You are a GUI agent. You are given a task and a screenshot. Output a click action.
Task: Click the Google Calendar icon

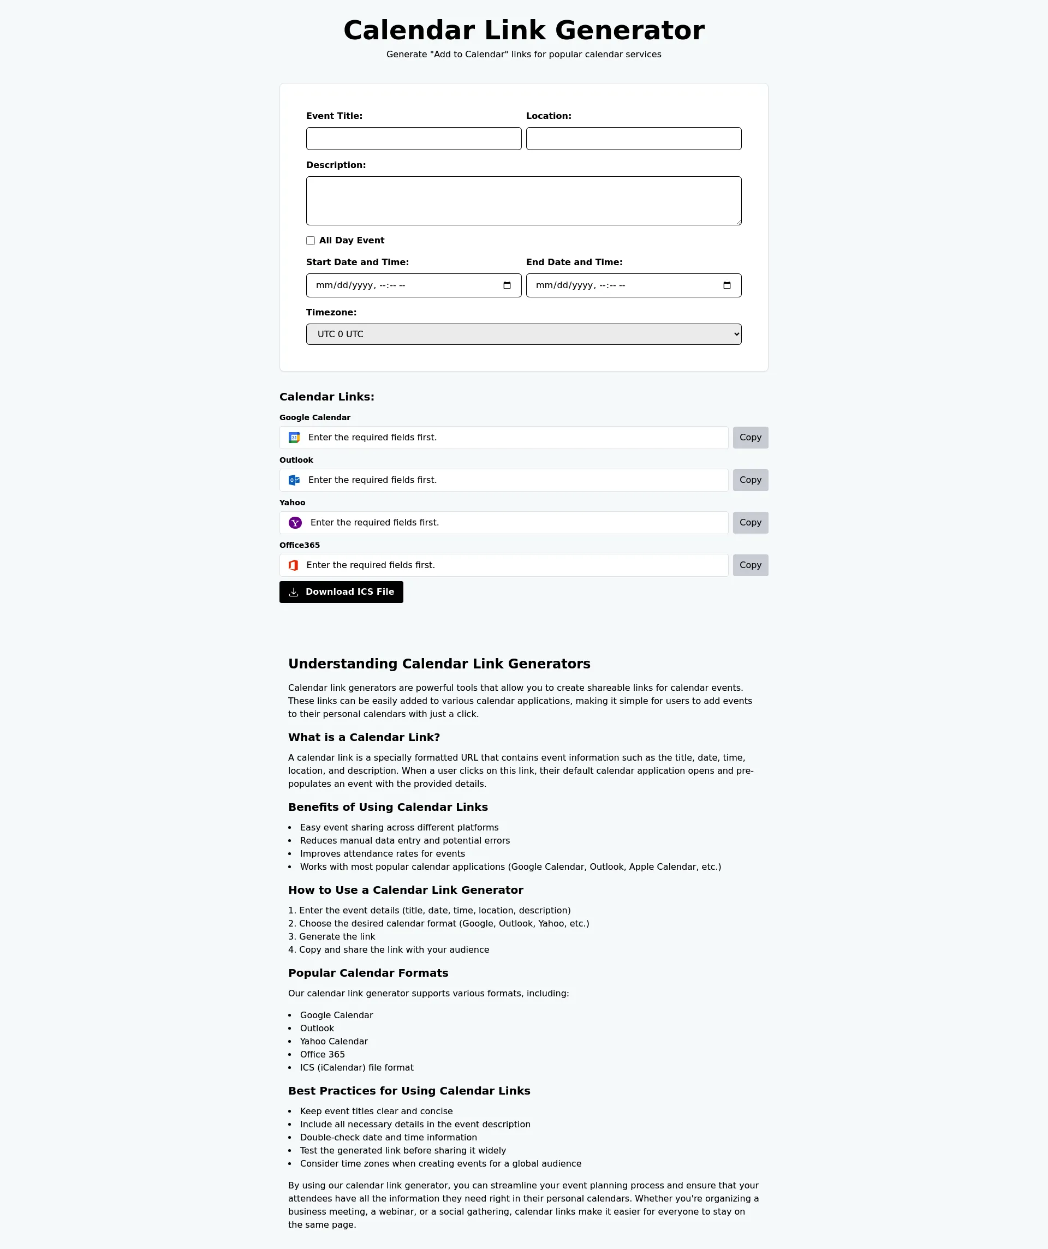pos(294,437)
